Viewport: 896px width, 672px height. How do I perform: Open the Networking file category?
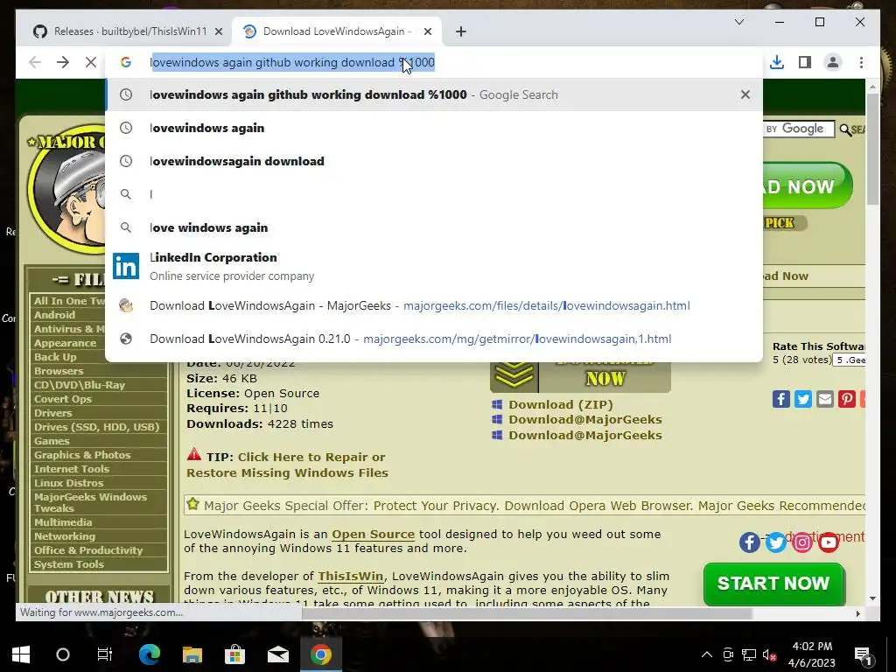pyautogui.click(x=65, y=536)
